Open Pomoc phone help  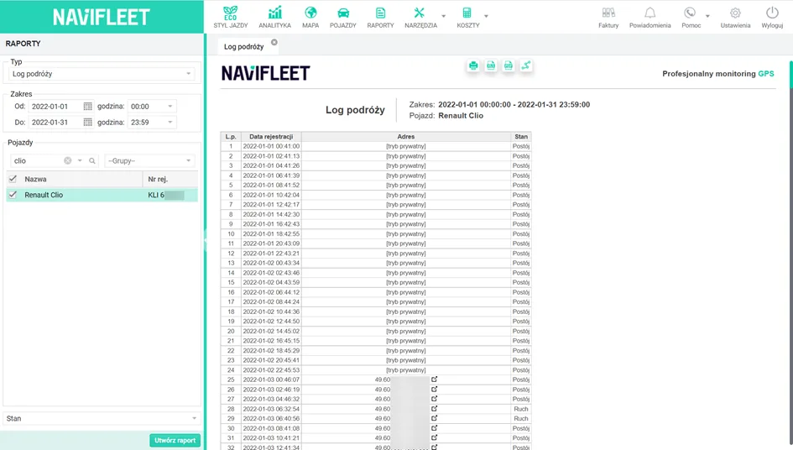point(691,17)
